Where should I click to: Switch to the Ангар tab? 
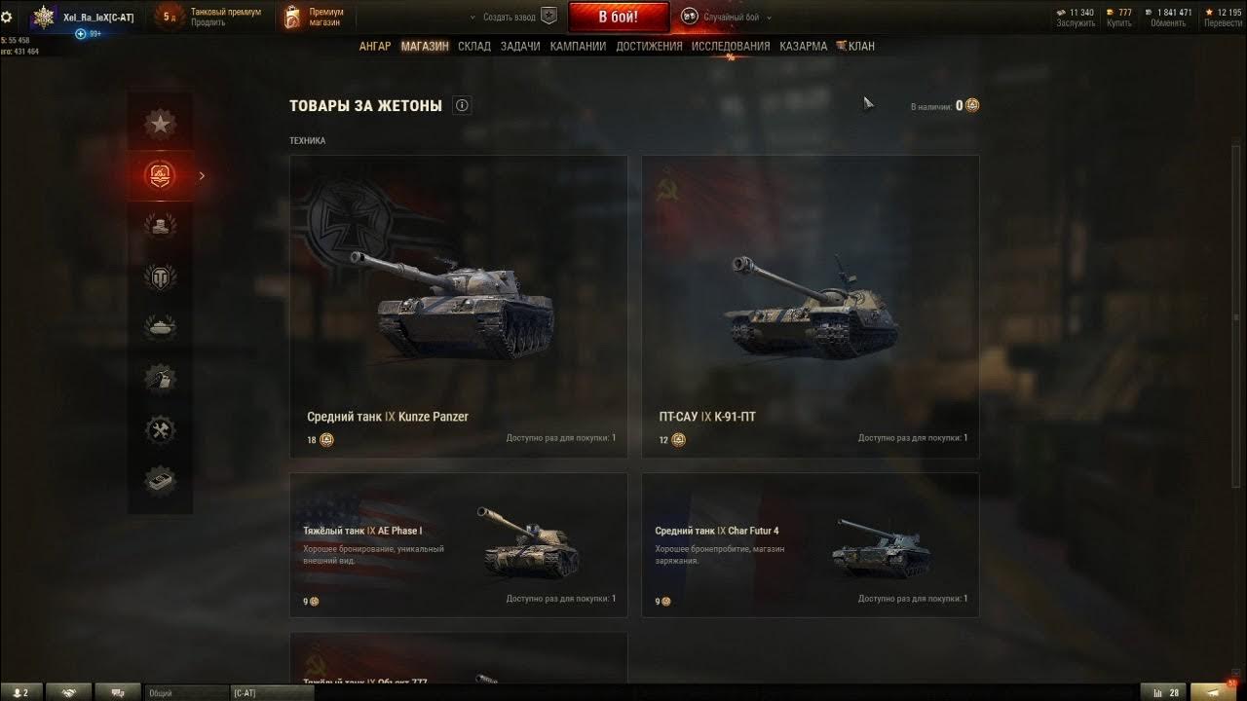coord(375,46)
